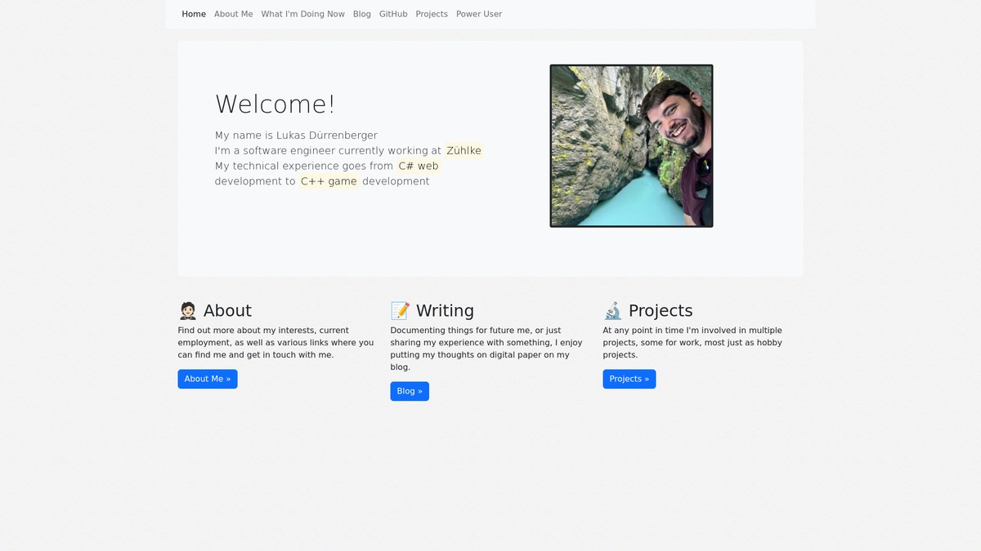
Task: Click paragraph starting "Find out more about"
Action: pyautogui.click(x=275, y=343)
